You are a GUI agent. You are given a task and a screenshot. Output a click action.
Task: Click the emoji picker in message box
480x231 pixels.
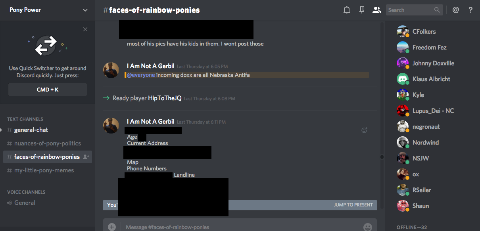368,227
